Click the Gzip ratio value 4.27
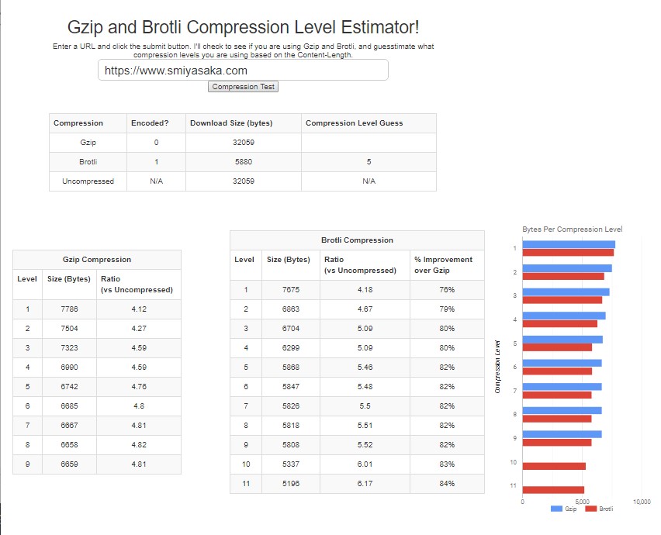 pyautogui.click(x=139, y=329)
